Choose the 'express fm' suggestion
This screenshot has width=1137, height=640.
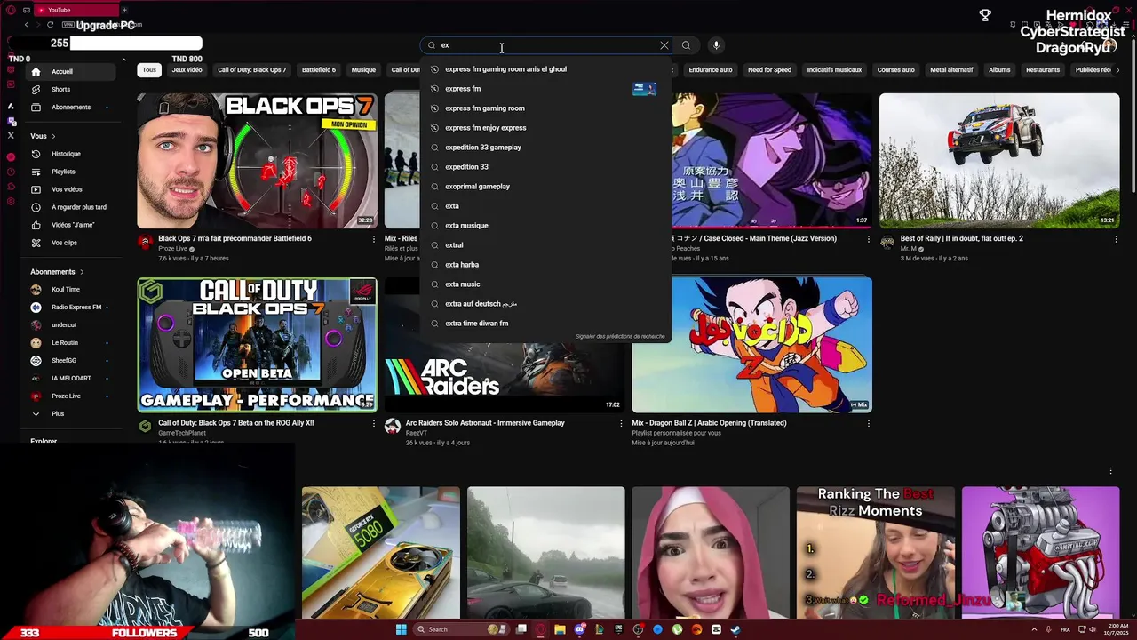point(546,89)
